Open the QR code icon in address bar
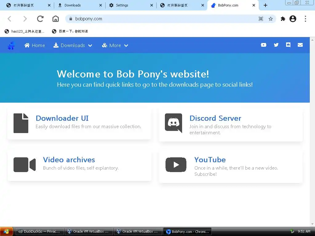 pos(261,19)
